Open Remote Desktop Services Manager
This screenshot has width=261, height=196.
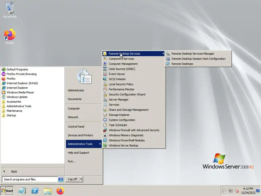(198, 54)
